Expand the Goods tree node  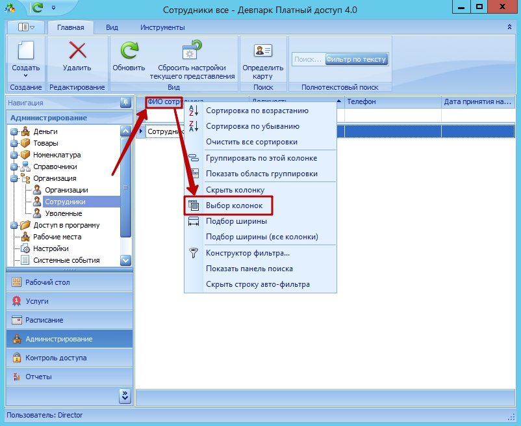[14, 143]
